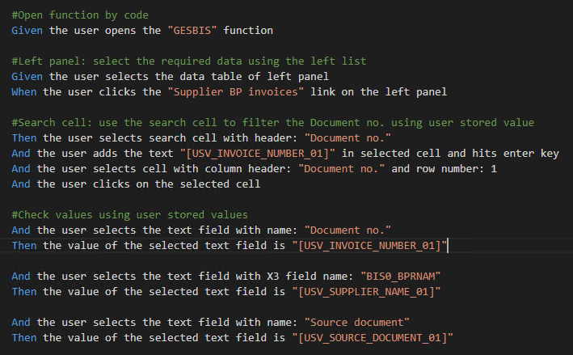Image resolution: width=573 pixels, height=355 pixels.
Task: Click the "#Left panel" comment line
Action: coord(189,61)
